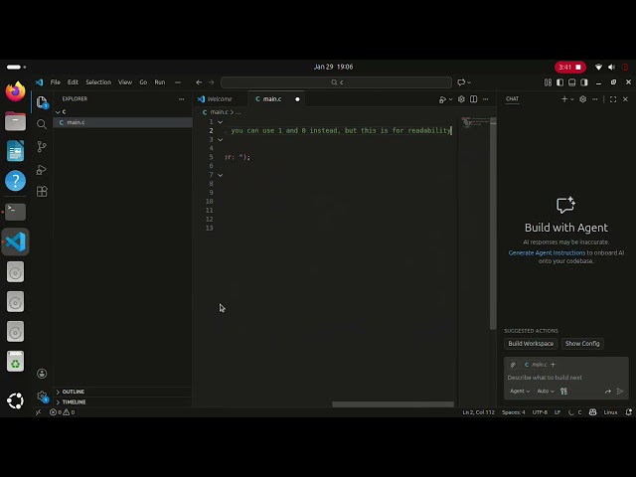Open the Extensions view
The image size is (636, 477).
point(42,191)
